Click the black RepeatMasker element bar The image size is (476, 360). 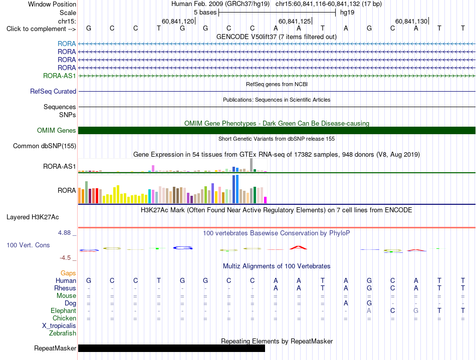coord(171,348)
